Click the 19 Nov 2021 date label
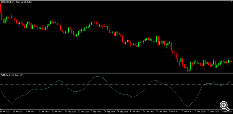The width and height of the screenshot is (233, 114). pyautogui.click(x=188, y=111)
